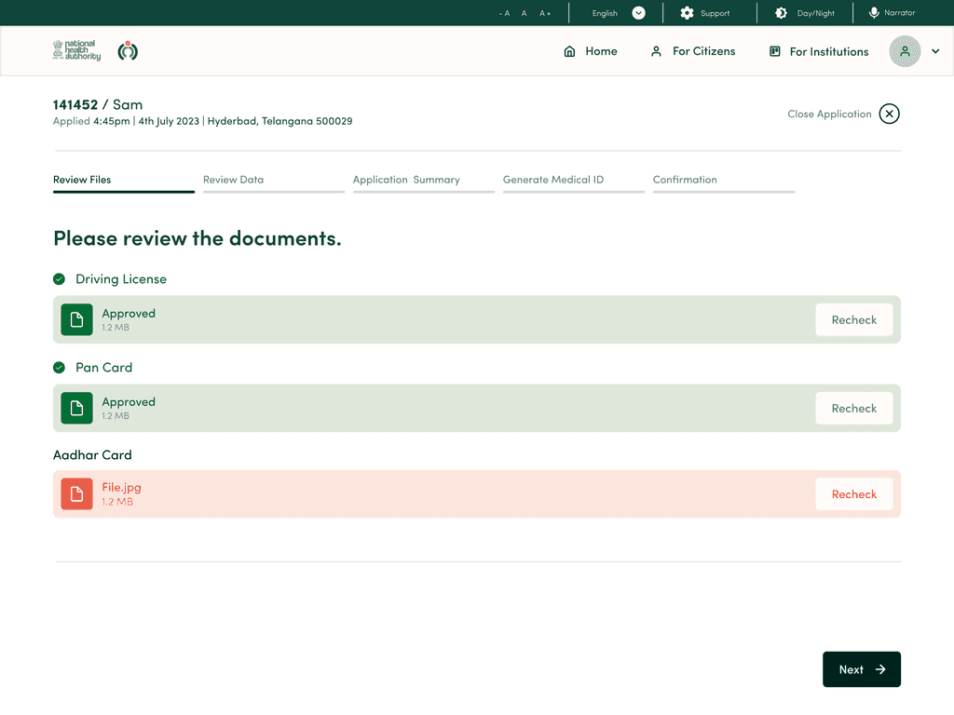Click the Driving License green check icon

(x=59, y=279)
